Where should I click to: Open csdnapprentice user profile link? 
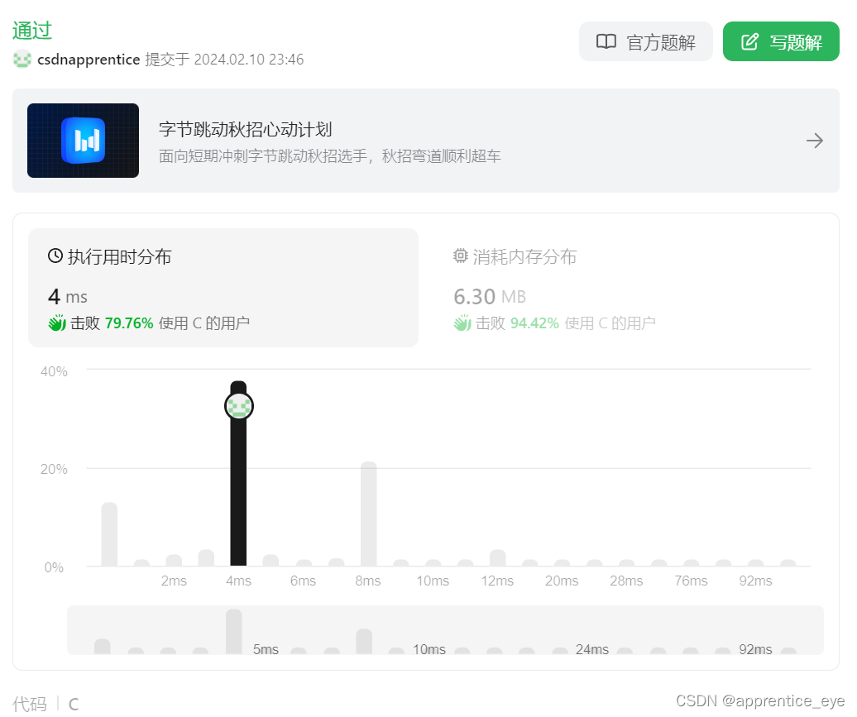click(89, 59)
